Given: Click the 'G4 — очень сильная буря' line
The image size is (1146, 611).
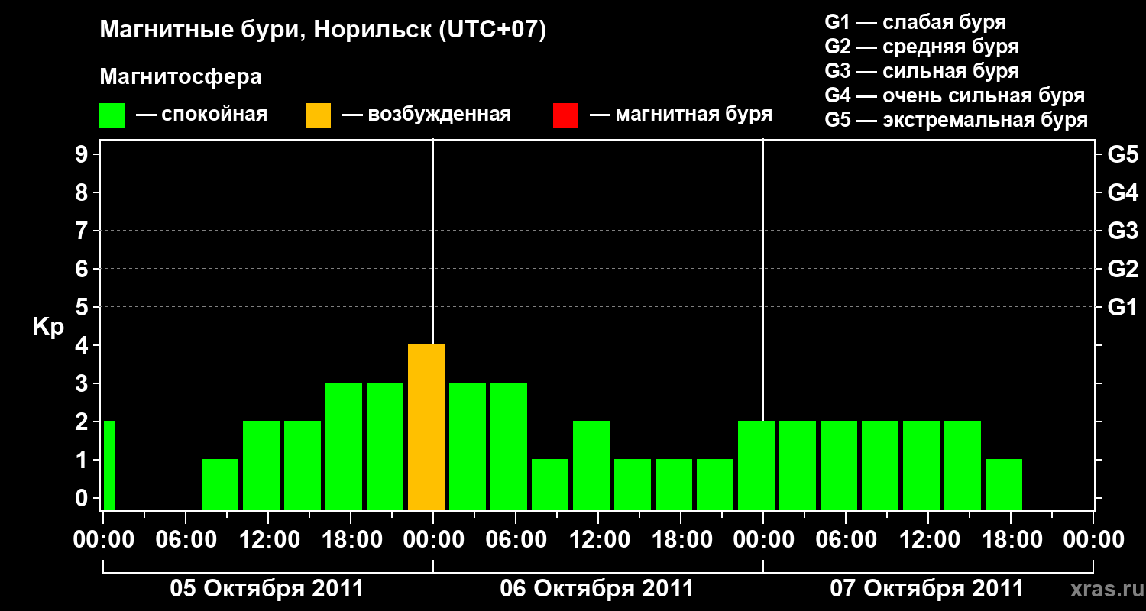Looking at the screenshot, I should (954, 95).
